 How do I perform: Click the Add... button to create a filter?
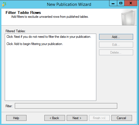click(x=116, y=37)
